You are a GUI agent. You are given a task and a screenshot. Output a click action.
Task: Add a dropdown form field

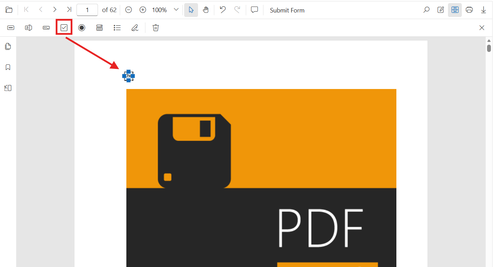[x=99, y=28]
